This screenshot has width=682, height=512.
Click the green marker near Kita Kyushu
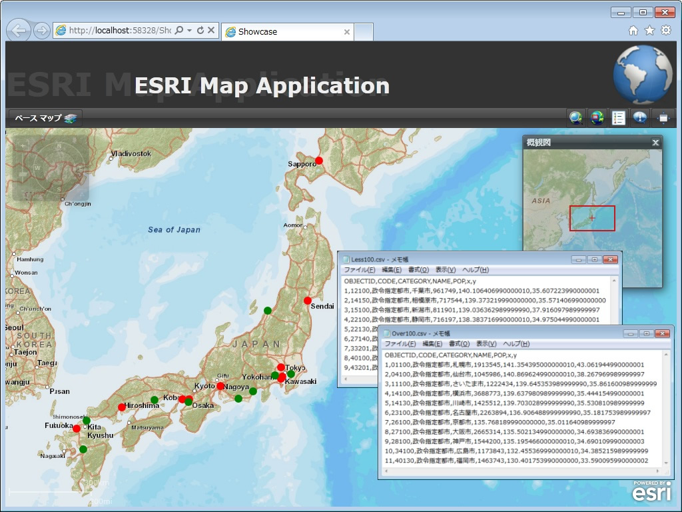pos(87,421)
